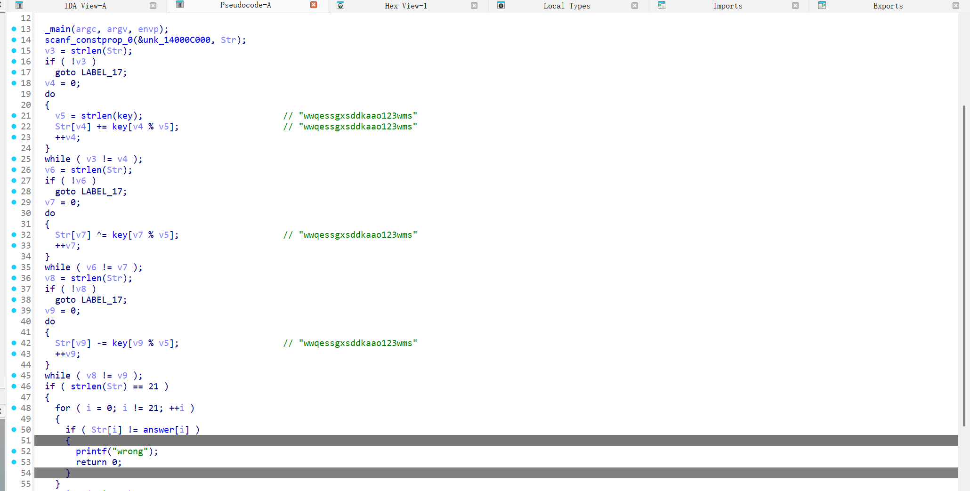Click the IDA View-A tab icon
This screenshot has width=970, height=491.
click(19, 6)
